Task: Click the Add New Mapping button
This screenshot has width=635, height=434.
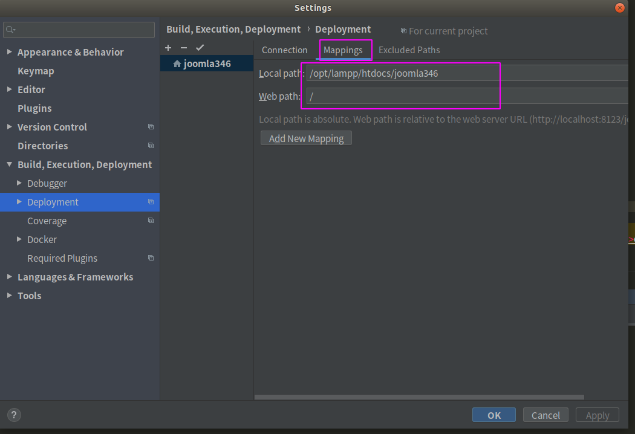Action: coord(306,138)
